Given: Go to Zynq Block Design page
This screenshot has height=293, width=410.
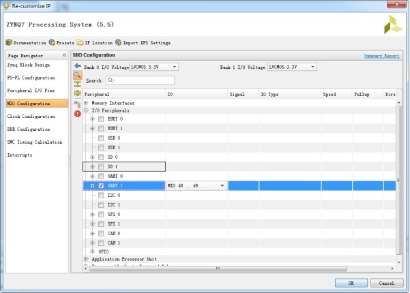Looking at the screenshot, I should coord(29,65).
